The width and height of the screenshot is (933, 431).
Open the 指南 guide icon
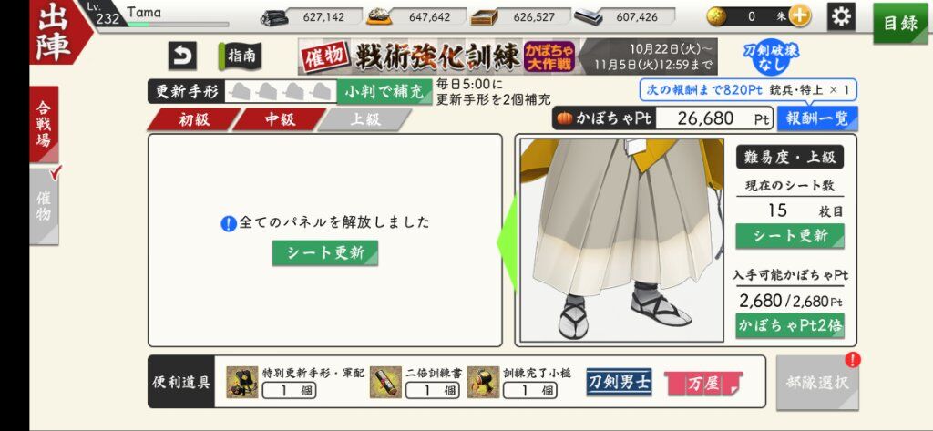pos(240,56)
